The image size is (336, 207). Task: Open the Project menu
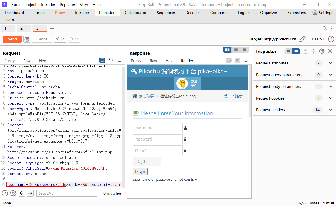(x=30, y=5)
